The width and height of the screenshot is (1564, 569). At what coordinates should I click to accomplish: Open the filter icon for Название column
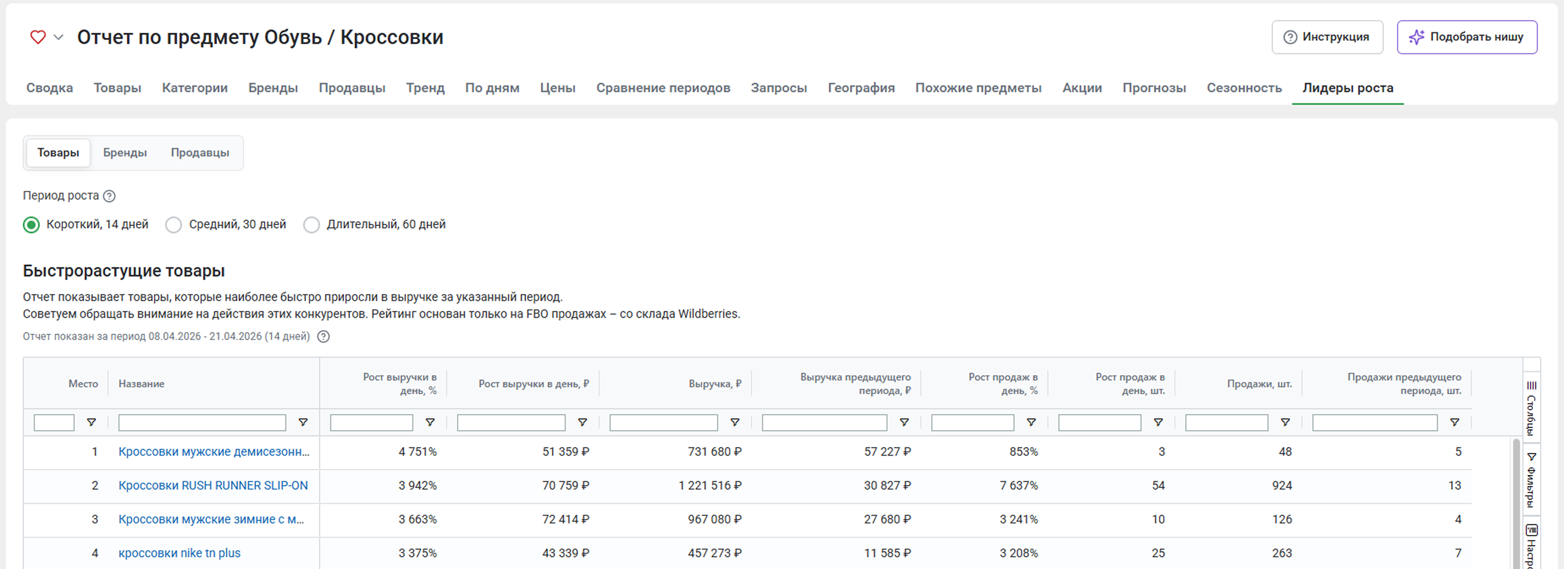[x=303, y=422]
